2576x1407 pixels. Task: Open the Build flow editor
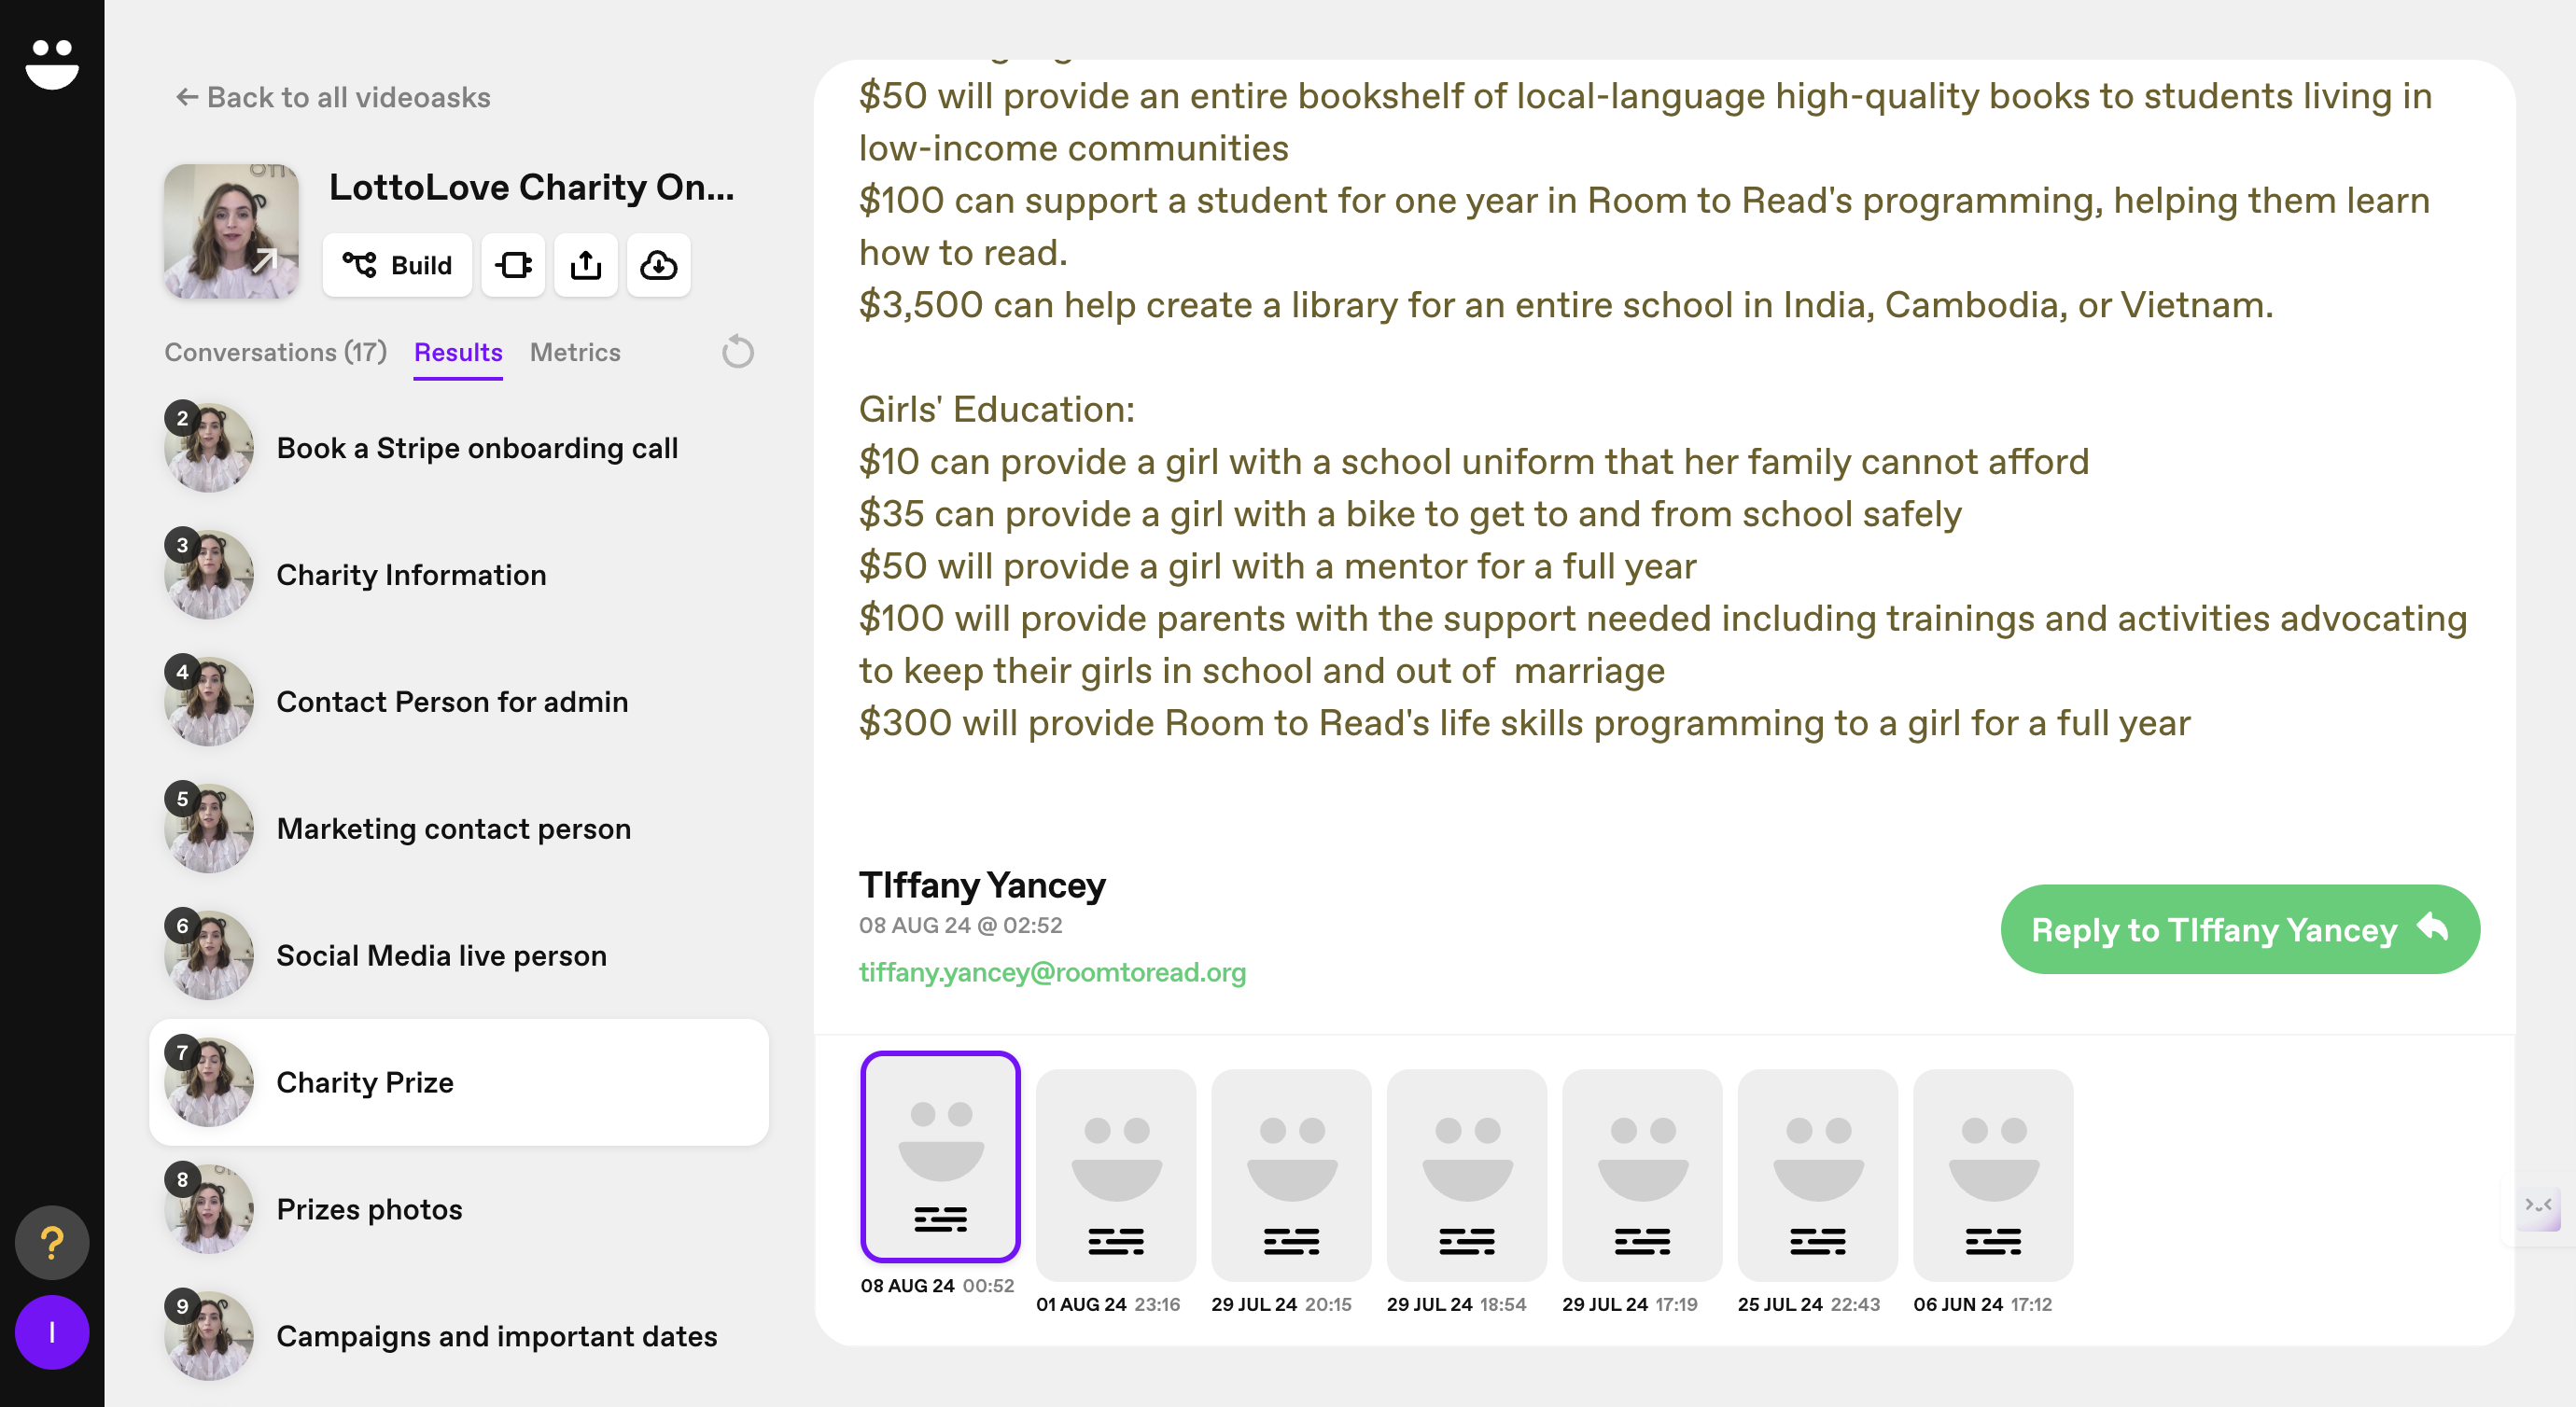(x=397, y=265)
